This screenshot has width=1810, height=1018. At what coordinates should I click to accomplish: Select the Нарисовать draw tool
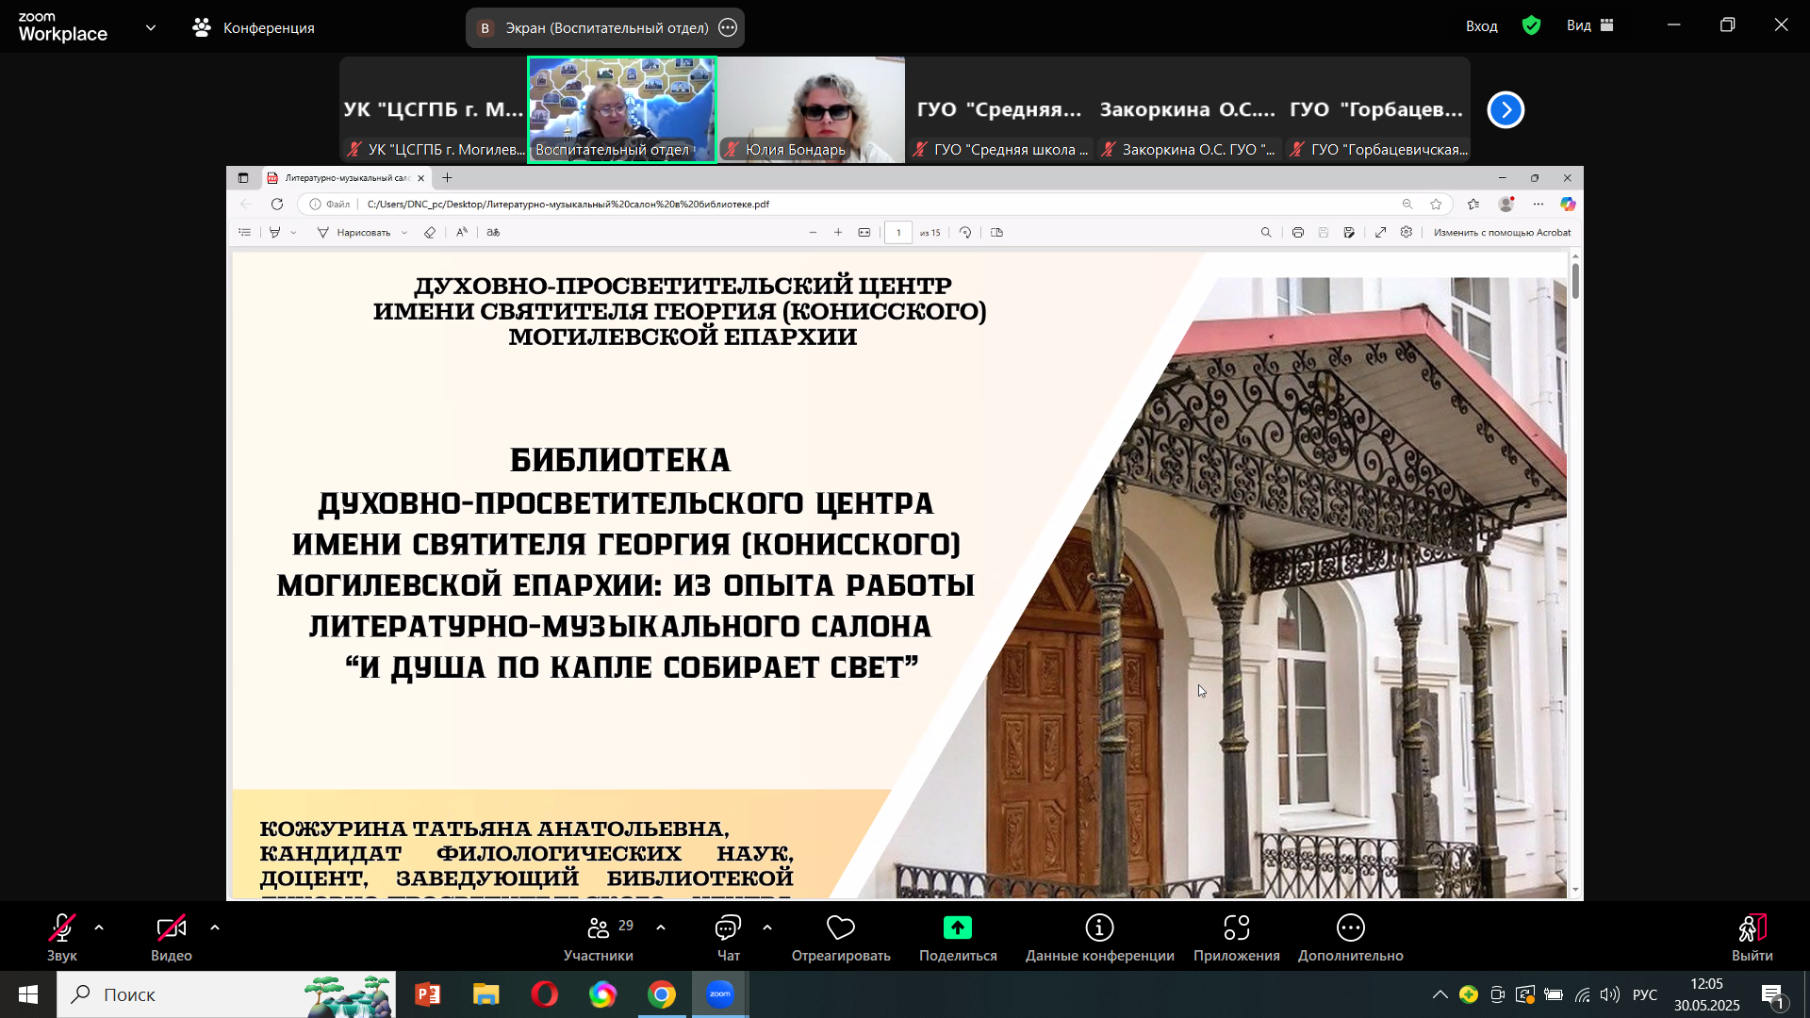pos(354,232)
